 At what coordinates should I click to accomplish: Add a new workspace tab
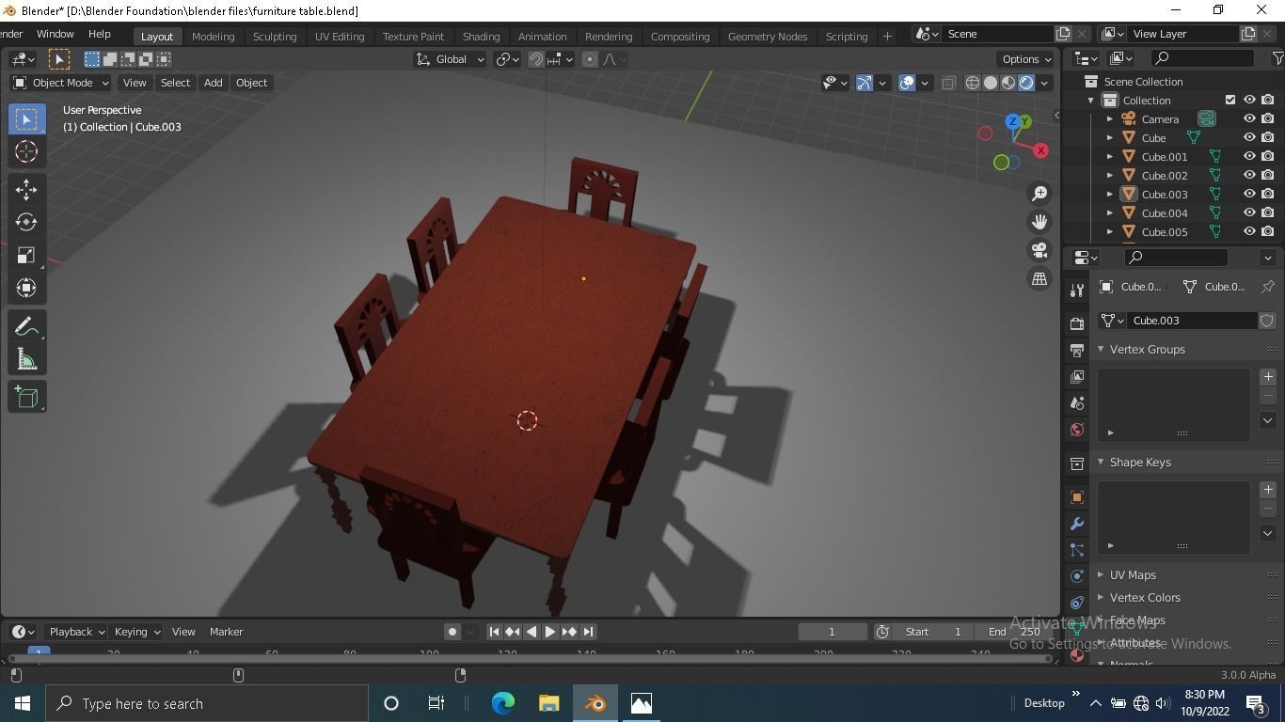[x=886, y=37]
